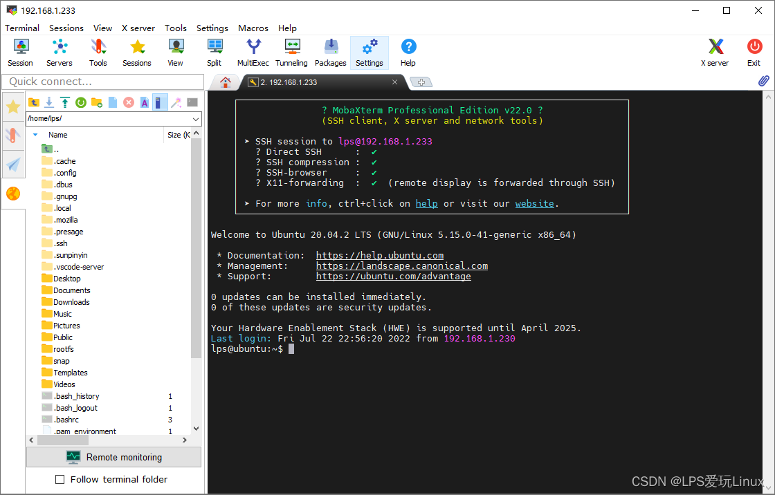Screen dimensions: 775x495
Task: Open the X server menu
Action: (138, 28)
